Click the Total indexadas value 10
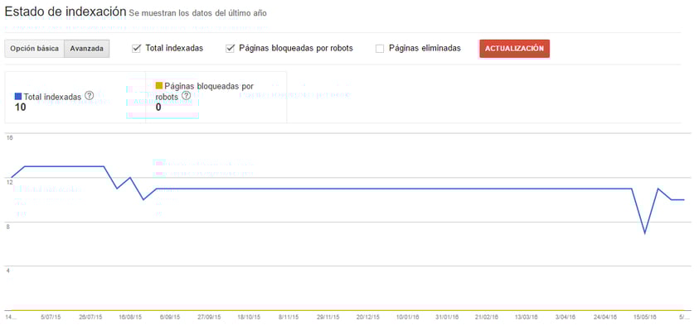 [x=20, y=108]
